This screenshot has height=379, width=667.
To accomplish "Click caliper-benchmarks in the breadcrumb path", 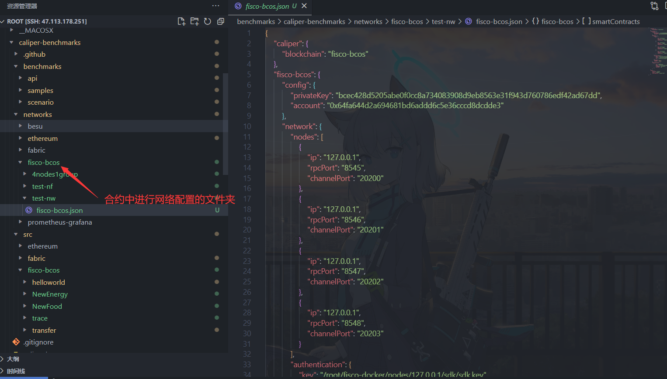I will click(314, 21).
